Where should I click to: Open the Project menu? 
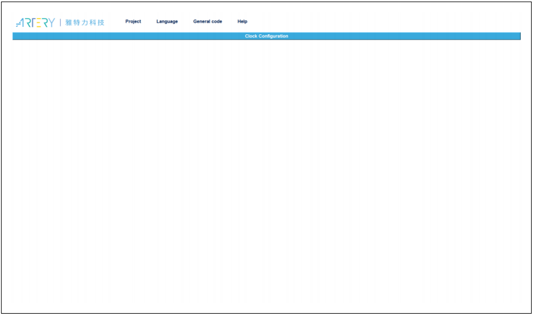pos(133,21)
